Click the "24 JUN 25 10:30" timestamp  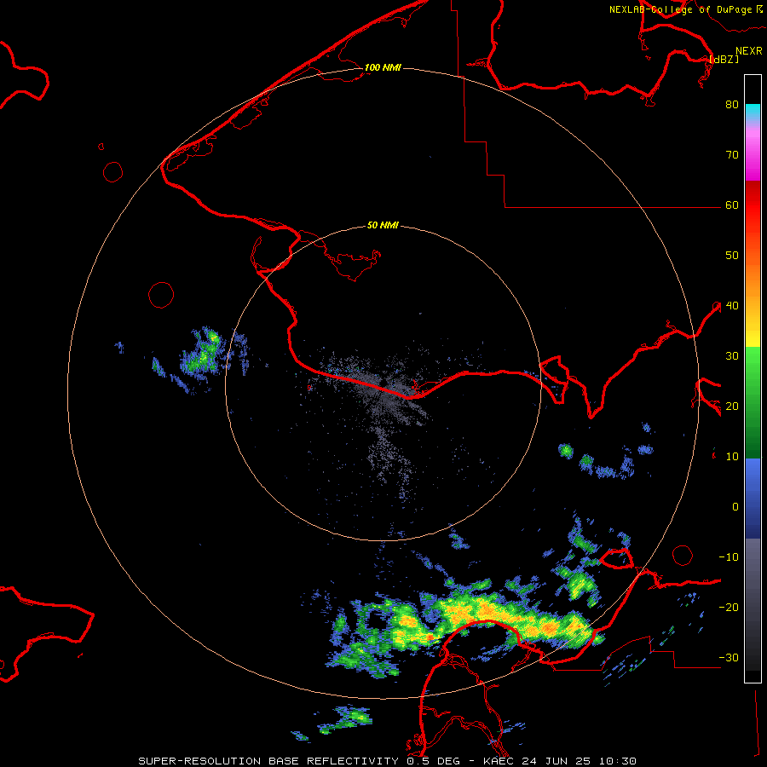[x=580, y=761]
